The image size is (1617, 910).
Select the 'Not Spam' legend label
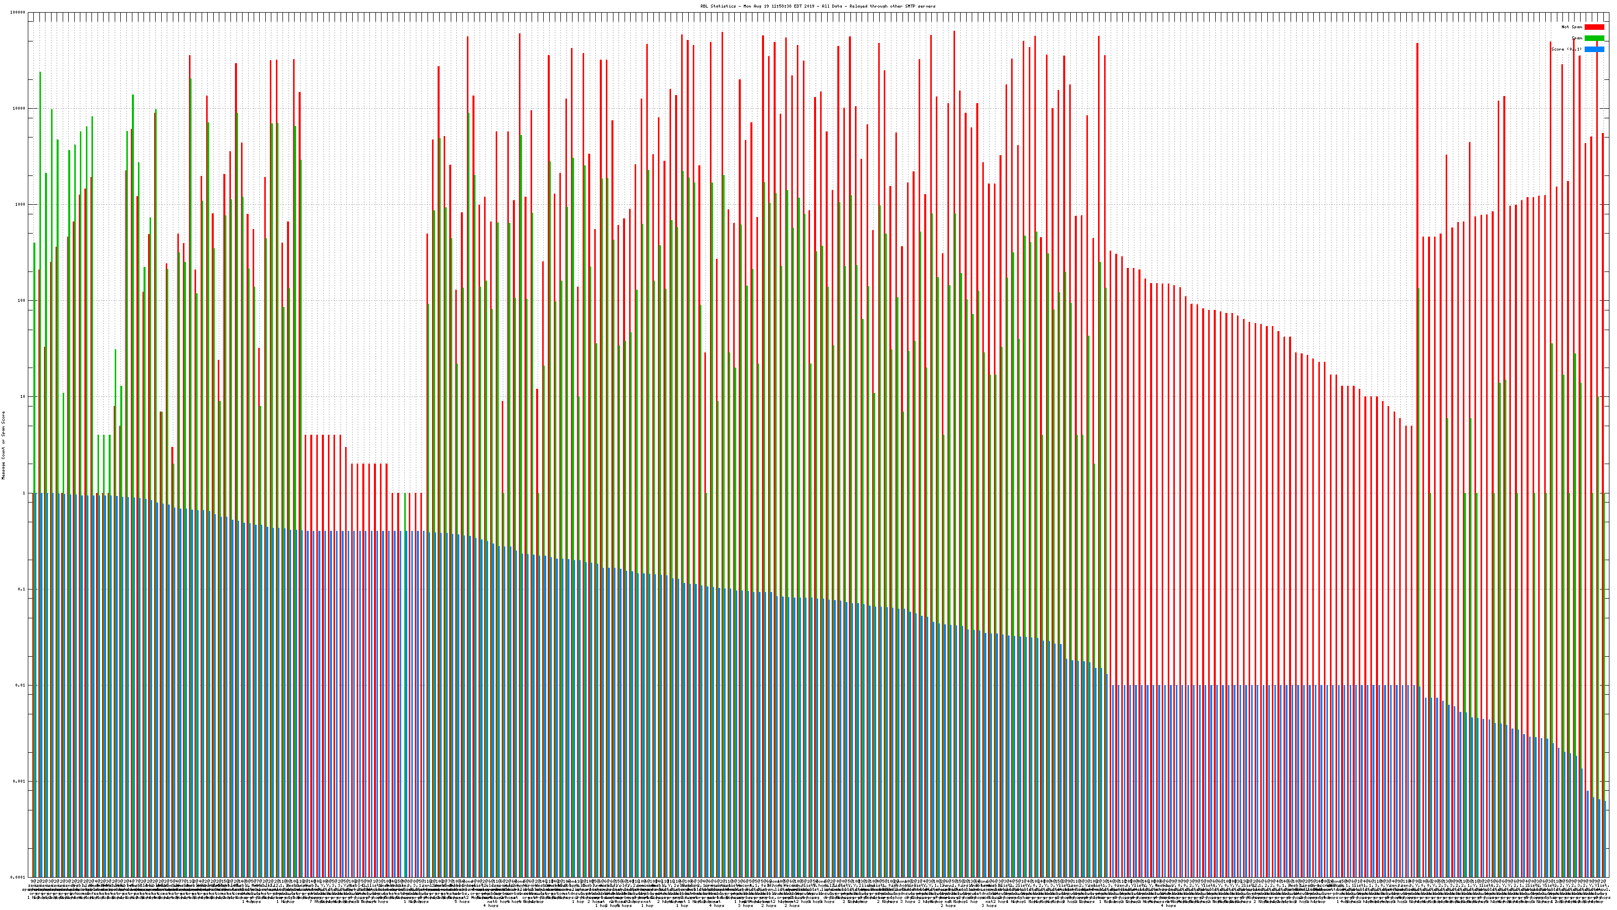point(1572,27)
